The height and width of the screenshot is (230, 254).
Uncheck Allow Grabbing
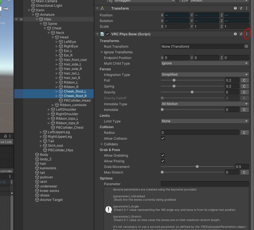pyautogui.click(x=163, y=155)
